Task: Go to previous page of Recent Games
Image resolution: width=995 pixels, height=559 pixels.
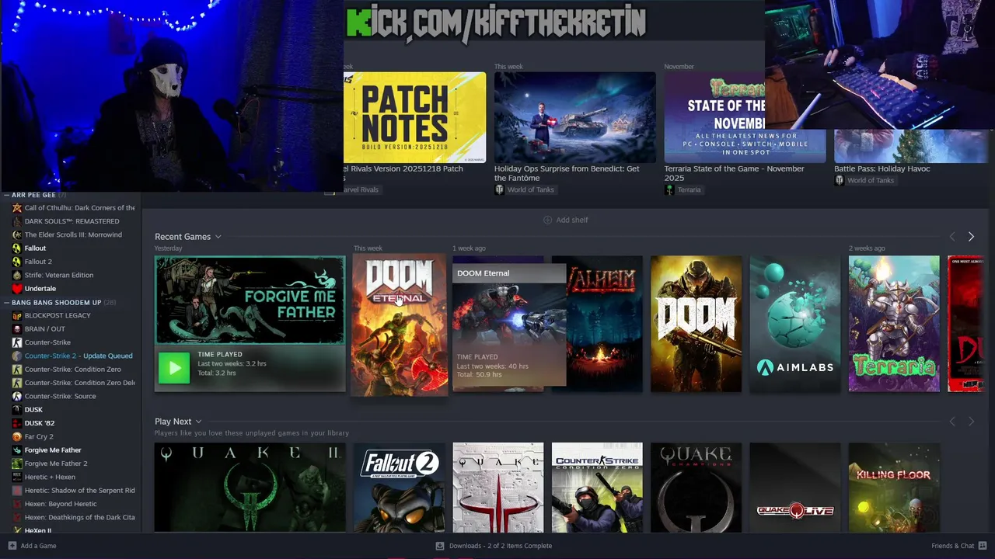Action: click(952, 237)
